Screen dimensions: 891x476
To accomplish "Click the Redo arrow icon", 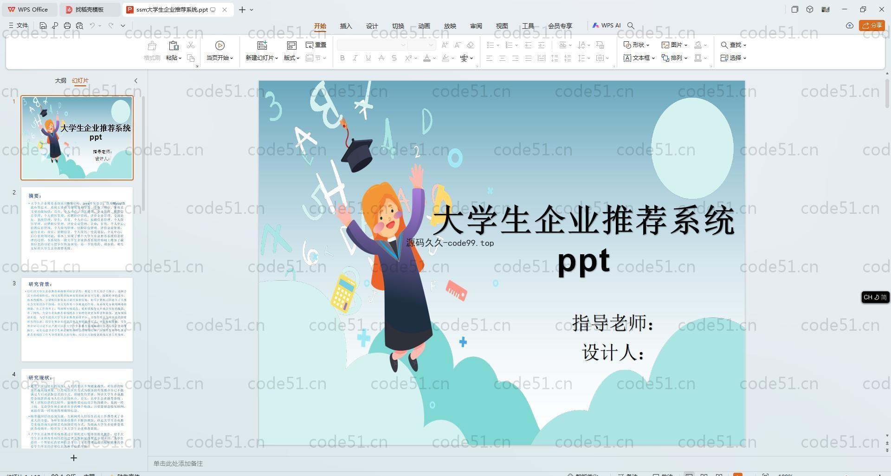I will [111, 26].
